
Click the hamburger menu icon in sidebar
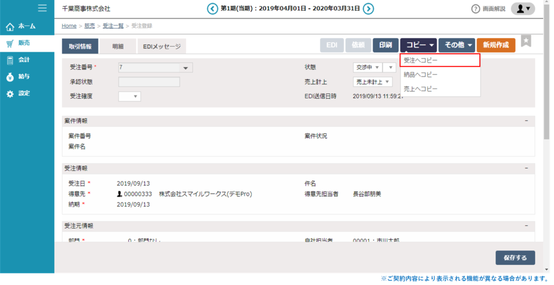coord(42,8)
